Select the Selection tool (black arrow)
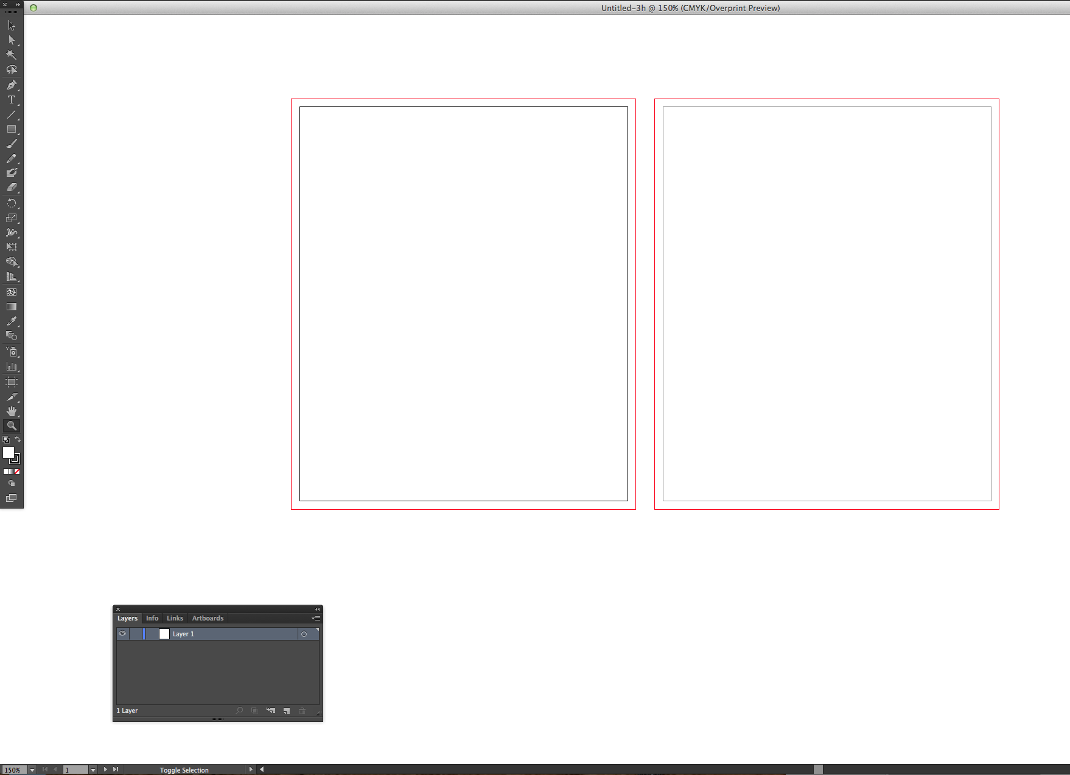 pyautogui.click(x=12, y=26)
